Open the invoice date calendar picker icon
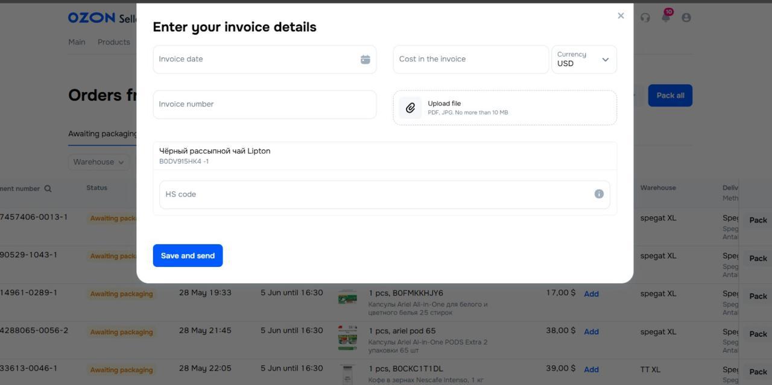Image resolution: width=772 pixels, height=385 pixels. click(x=365, y=59)
